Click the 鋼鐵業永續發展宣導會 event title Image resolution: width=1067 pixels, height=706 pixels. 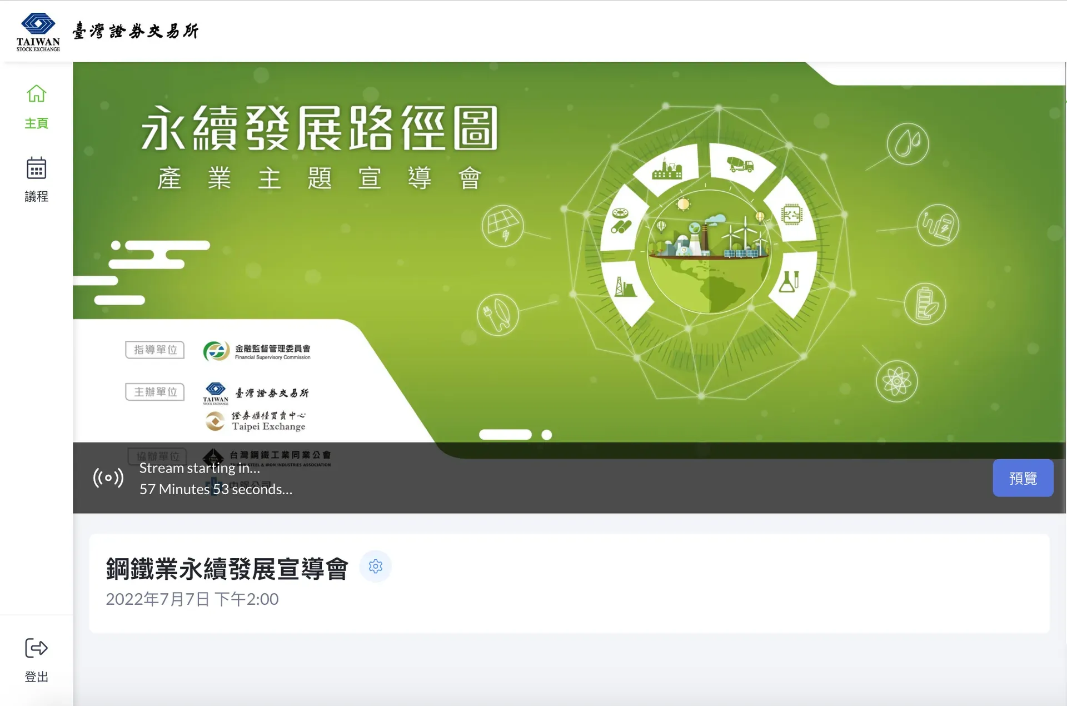click(227, 569)
